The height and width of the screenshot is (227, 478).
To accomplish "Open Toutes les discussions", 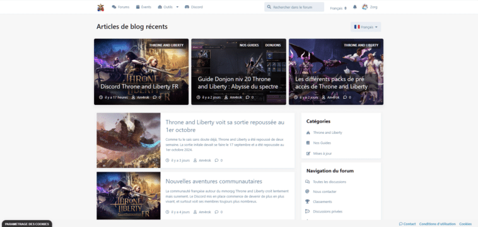I will coord(330,182).
